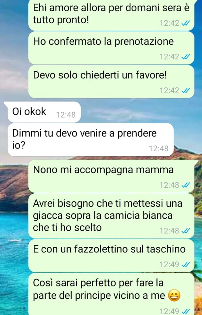
Task: Tap the read ticks on 'Nono mi accompagna mamma'
Action: point(186,185)
